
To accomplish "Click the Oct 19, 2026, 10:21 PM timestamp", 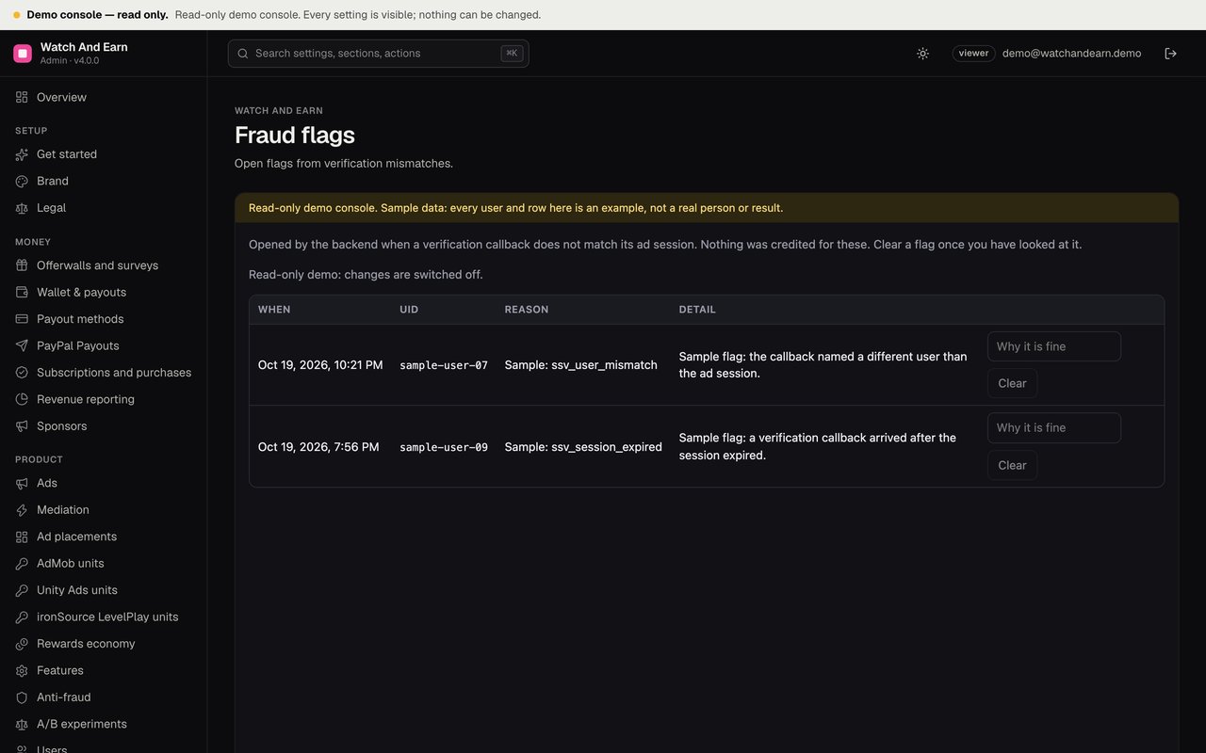I will point(320,365).
